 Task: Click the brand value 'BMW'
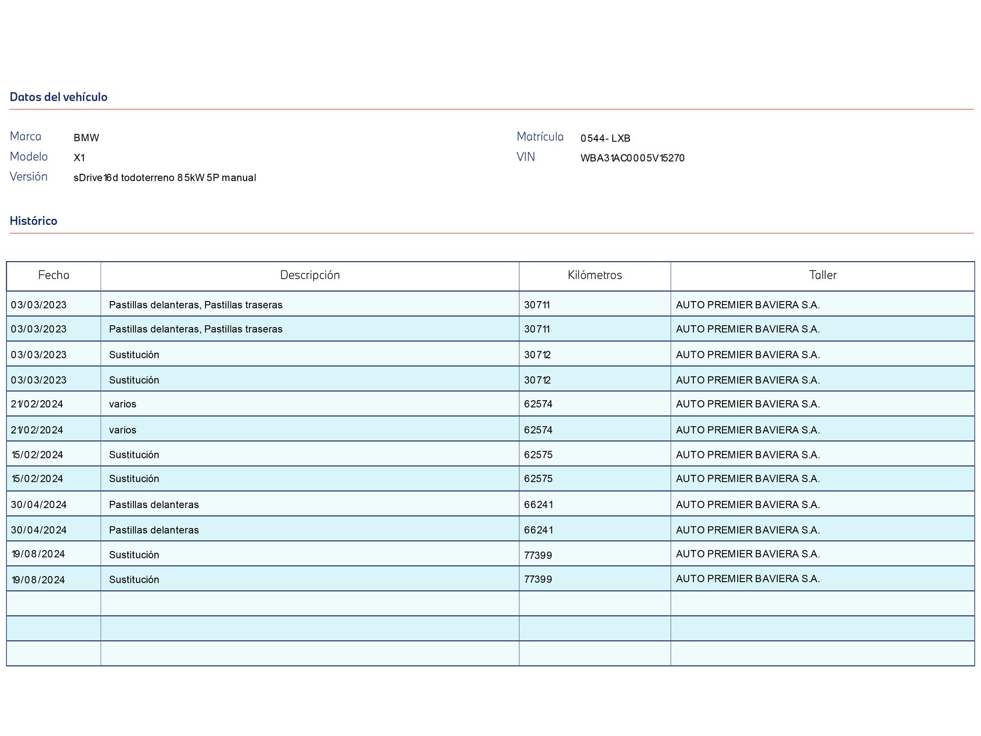pyautogui.click(x=86, y=137)
